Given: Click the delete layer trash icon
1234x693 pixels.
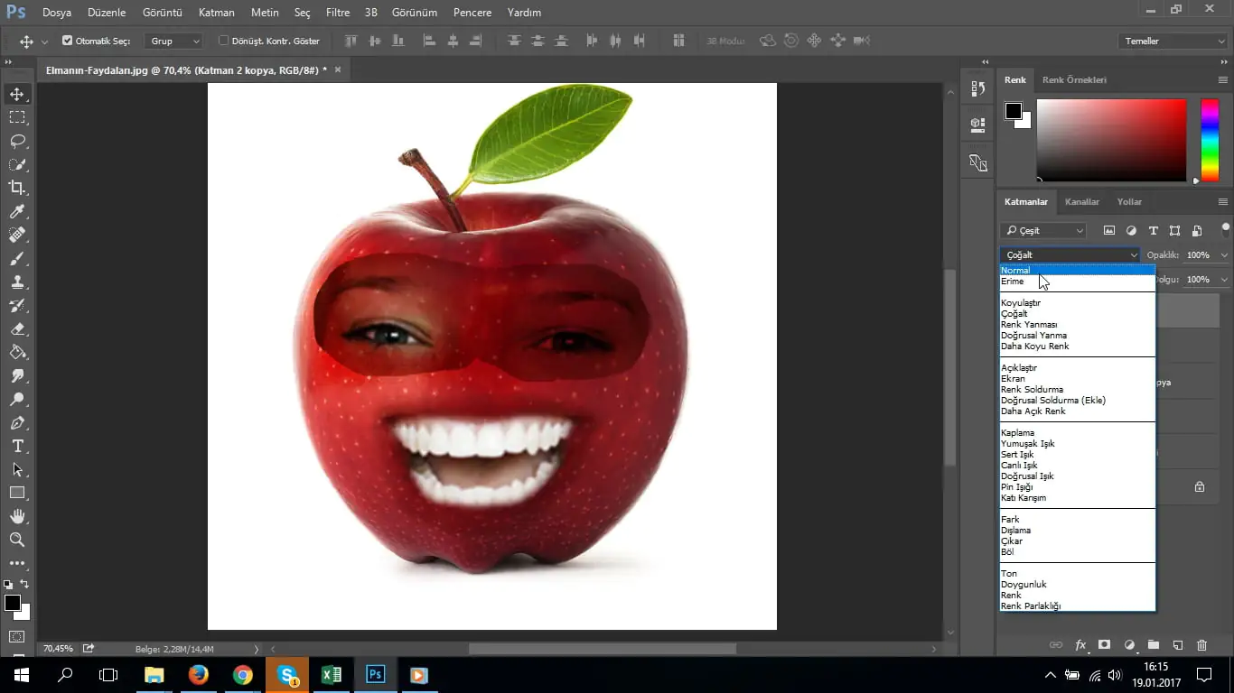Looking at the screenshot, I should (x=1201, y=645).
